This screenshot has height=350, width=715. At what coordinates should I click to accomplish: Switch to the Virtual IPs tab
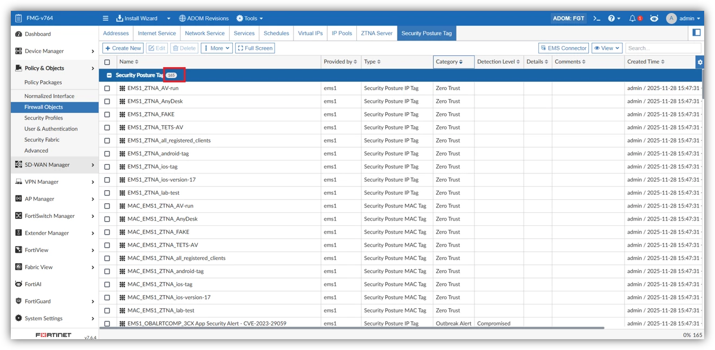310,33
